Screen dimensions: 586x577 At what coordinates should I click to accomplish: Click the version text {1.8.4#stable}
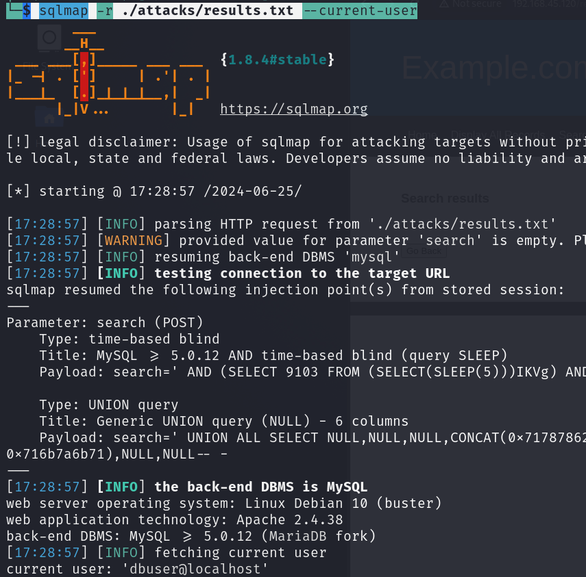click(x=278, y=60)
